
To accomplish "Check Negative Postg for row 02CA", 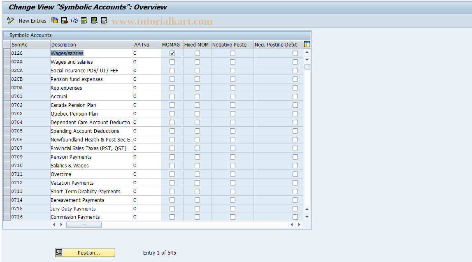I will click(x=233, y=70).
